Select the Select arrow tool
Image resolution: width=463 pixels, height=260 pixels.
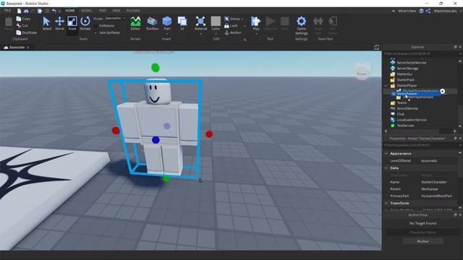(x=46, y=23)
